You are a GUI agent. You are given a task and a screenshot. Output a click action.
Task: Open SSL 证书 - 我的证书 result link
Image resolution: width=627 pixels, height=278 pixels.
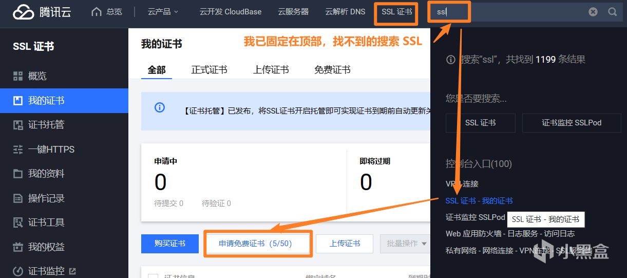479,200
